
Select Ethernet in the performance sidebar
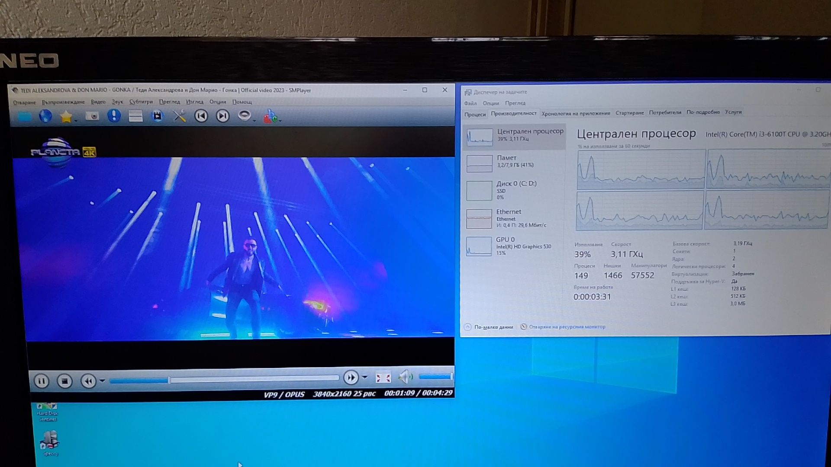(x=514, y=219)
